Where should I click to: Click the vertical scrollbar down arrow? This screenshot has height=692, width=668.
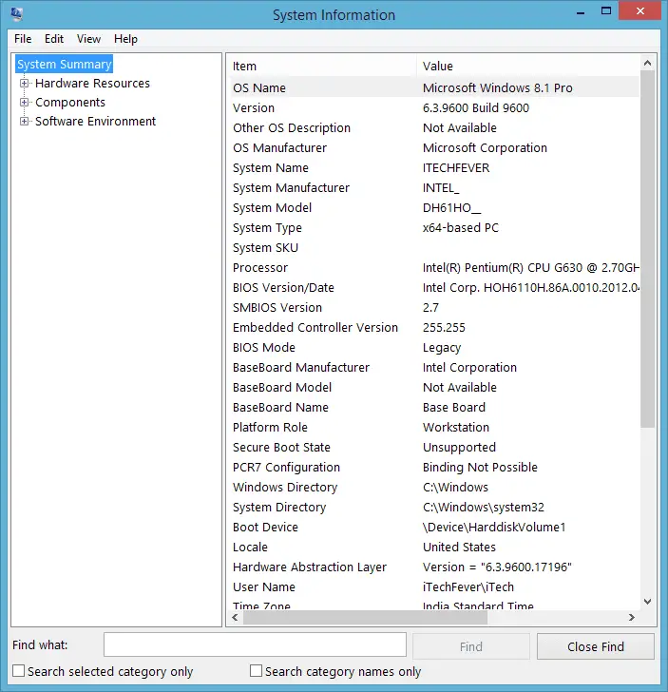tap(647, 602)
